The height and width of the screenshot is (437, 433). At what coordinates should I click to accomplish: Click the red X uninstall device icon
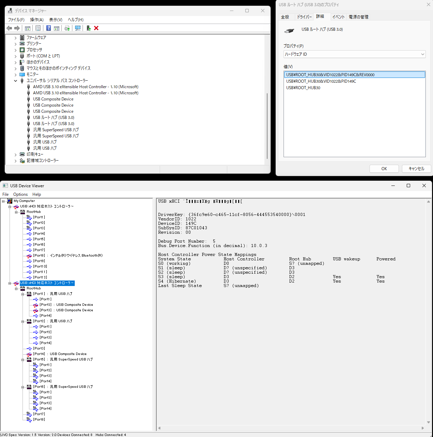tap(96, 28)
